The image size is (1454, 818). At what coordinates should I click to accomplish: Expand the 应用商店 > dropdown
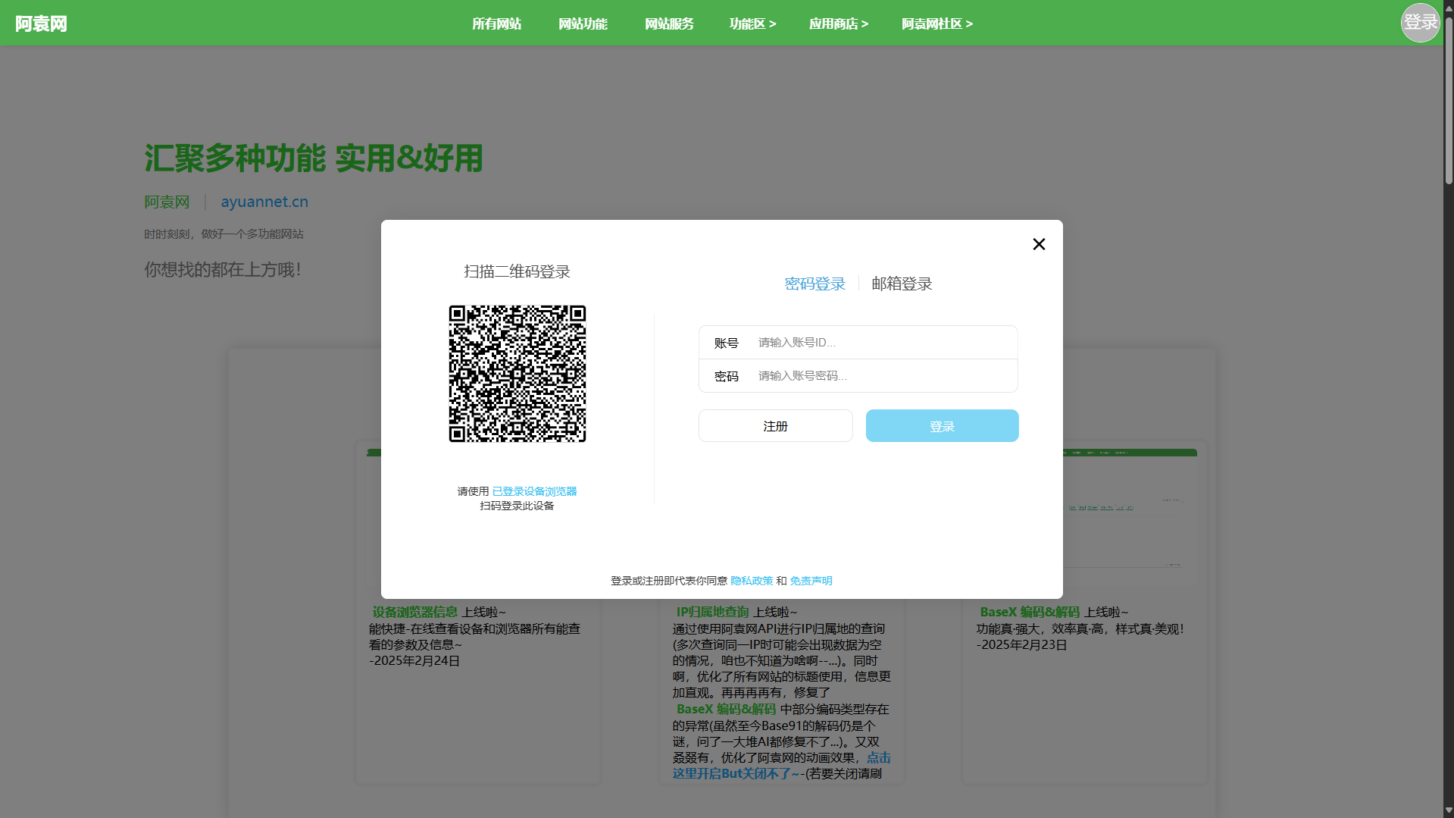839,24
